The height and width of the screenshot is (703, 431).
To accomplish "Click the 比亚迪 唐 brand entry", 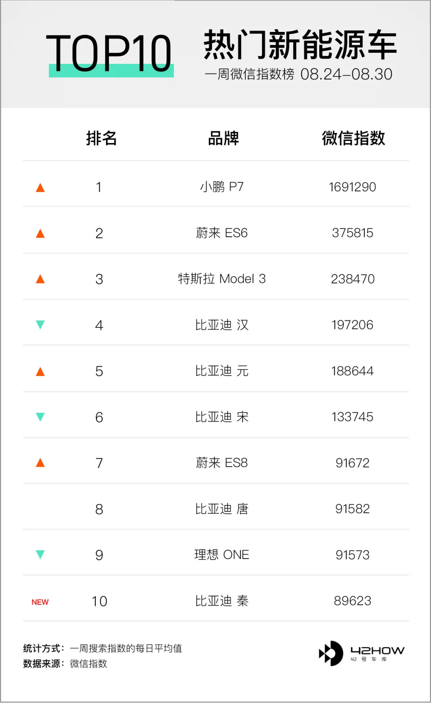I will tap(221, 509).
